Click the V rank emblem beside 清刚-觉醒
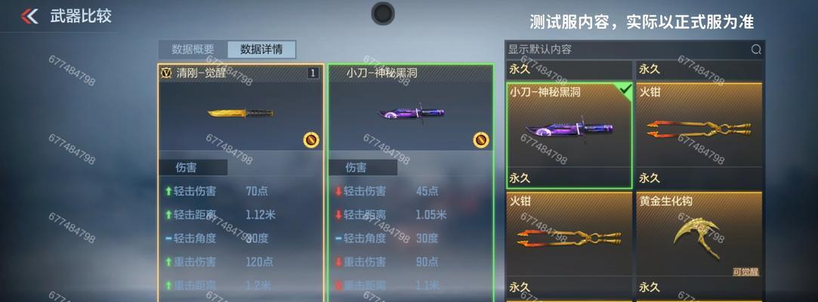The width and height of the screenshot is (818, 302). coord(167,73)
